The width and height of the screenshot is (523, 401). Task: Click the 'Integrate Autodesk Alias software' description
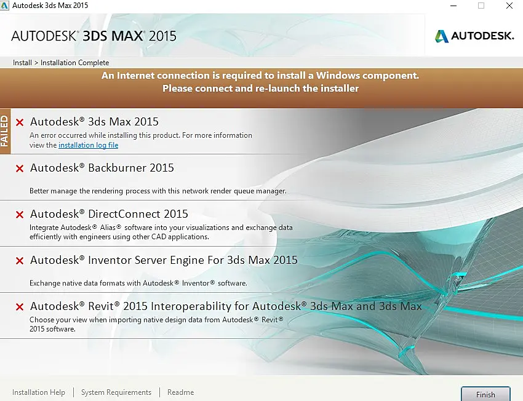click(x=161, y=232)
